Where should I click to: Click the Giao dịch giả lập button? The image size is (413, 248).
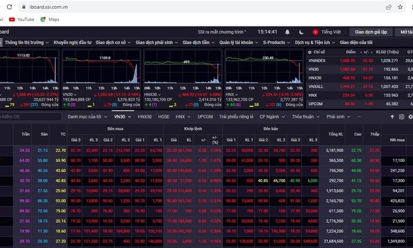coord(371,32)
